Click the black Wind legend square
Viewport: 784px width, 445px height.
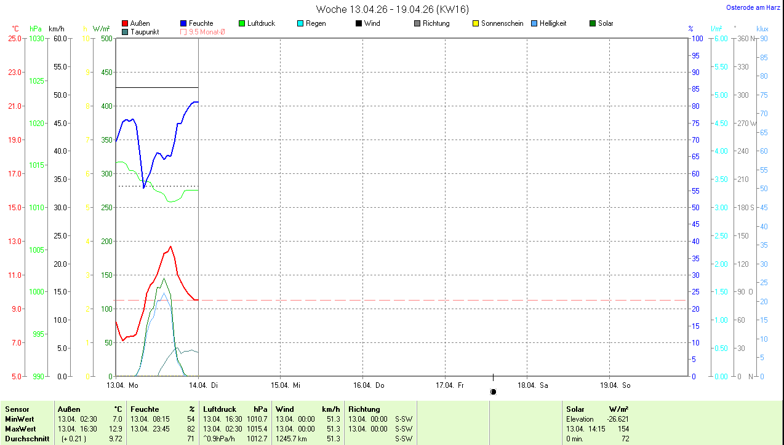359,23
